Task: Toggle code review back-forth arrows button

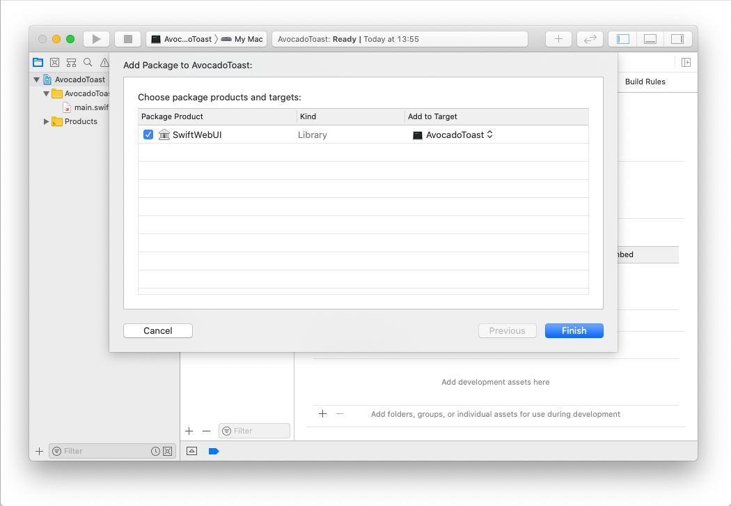Action: tap(590, 39)
